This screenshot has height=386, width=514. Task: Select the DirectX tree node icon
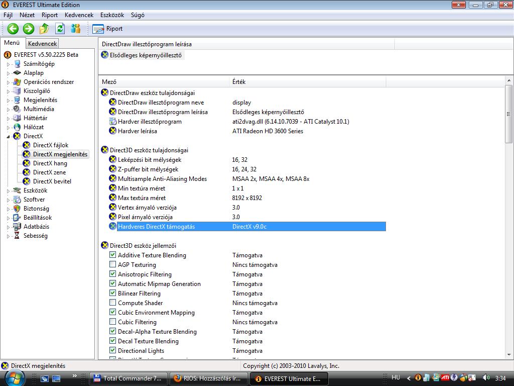pos(17,136)
